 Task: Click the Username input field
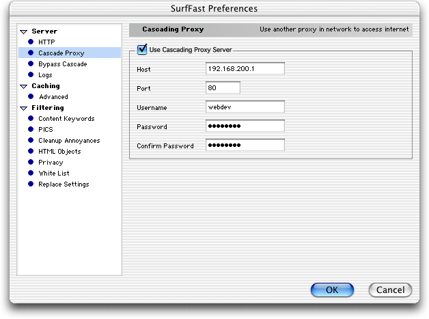245,107
